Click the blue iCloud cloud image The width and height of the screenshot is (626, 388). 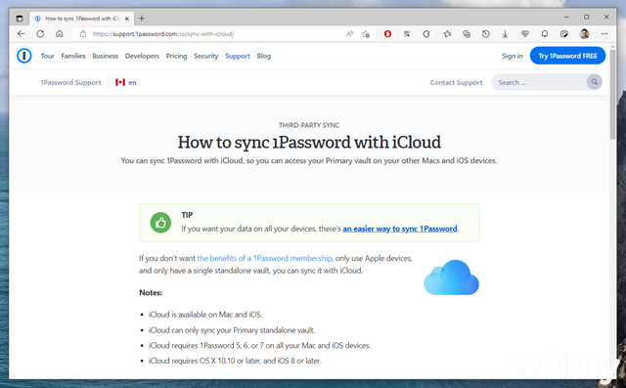[x=451, y=278]
